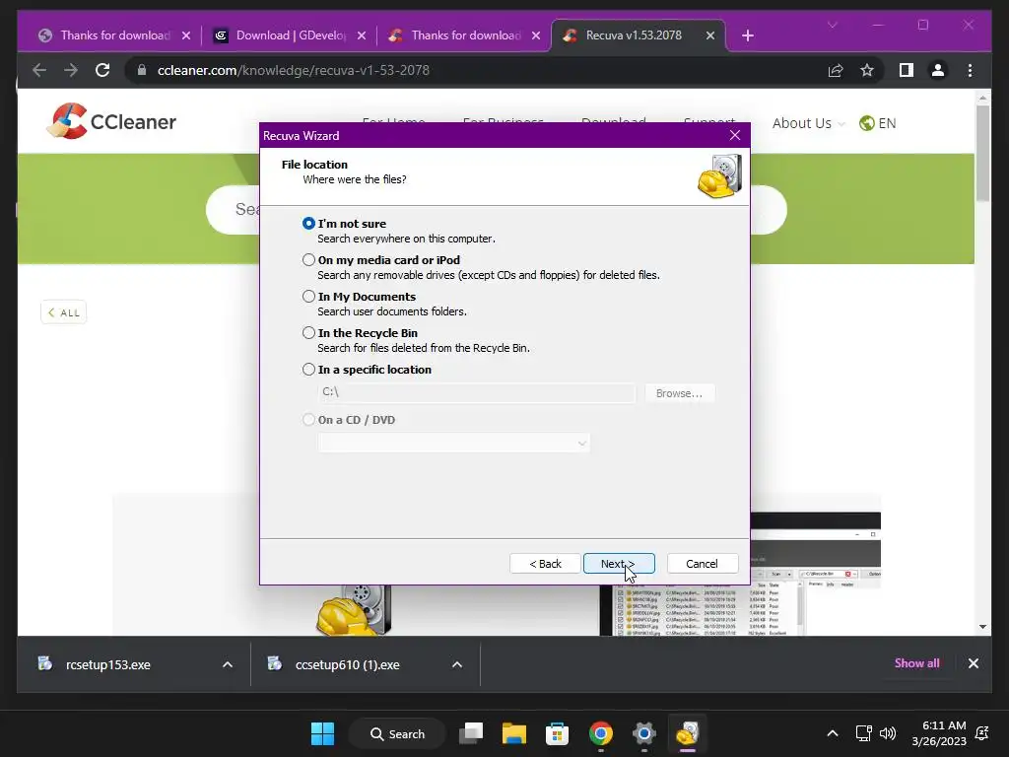Expand options for rcsetup153.exe download
Screen dimensions: 1009x757
[228, 664]
